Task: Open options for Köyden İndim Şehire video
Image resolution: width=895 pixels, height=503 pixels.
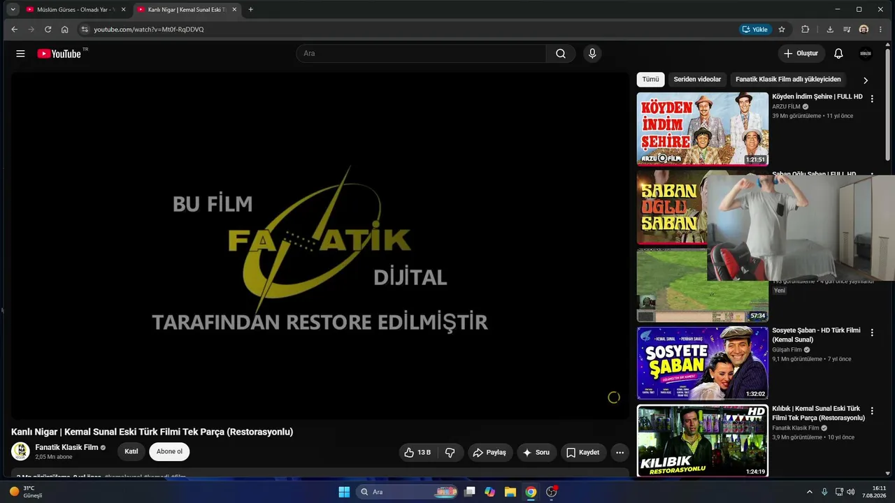Action: tap(872, 99)
